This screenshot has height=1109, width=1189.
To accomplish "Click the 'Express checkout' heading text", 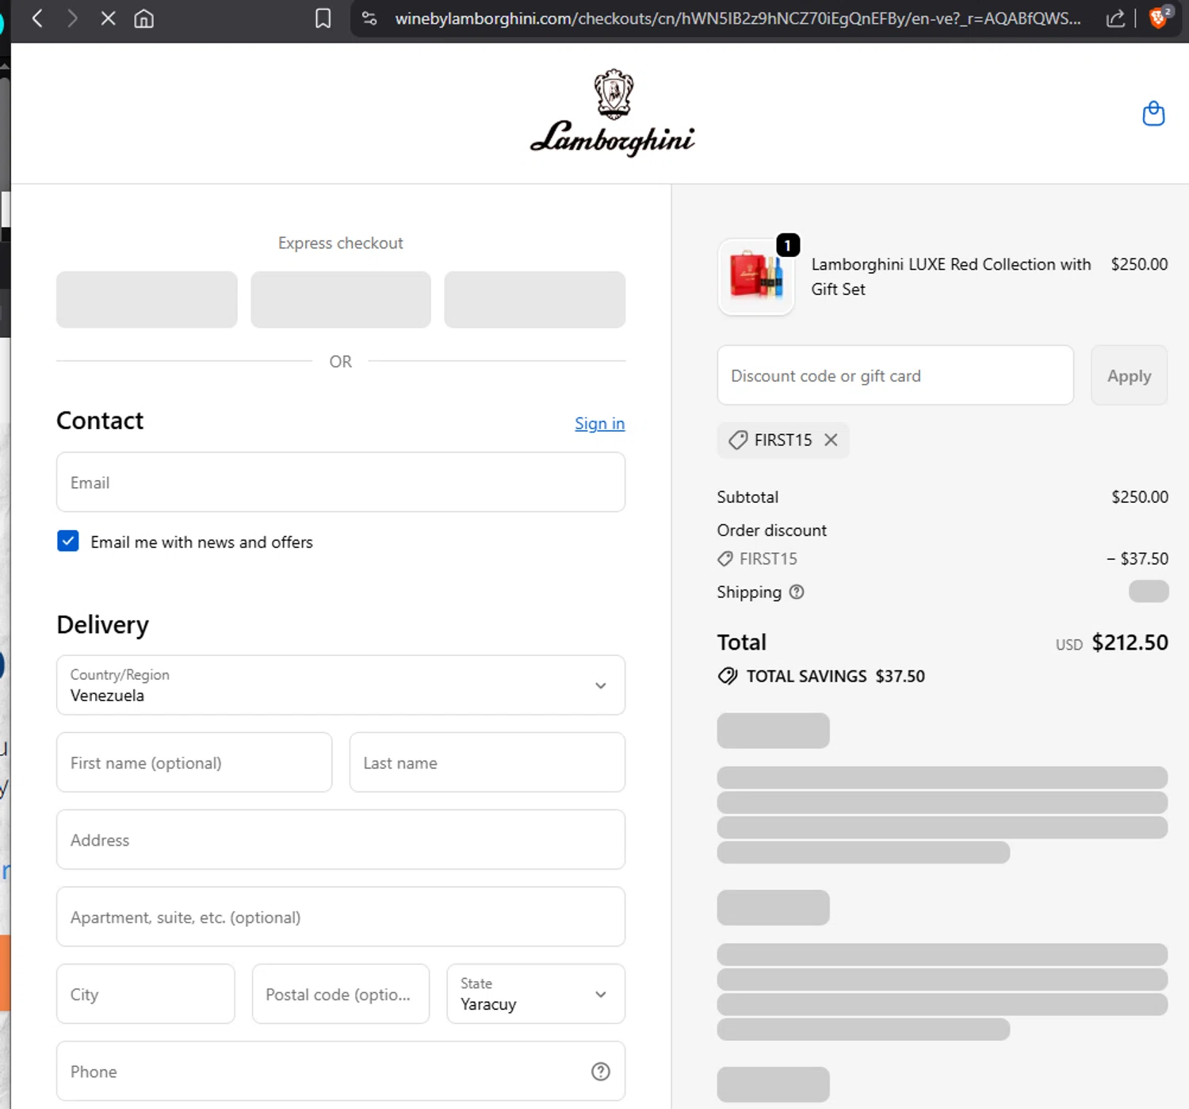I will click(341, 243).
